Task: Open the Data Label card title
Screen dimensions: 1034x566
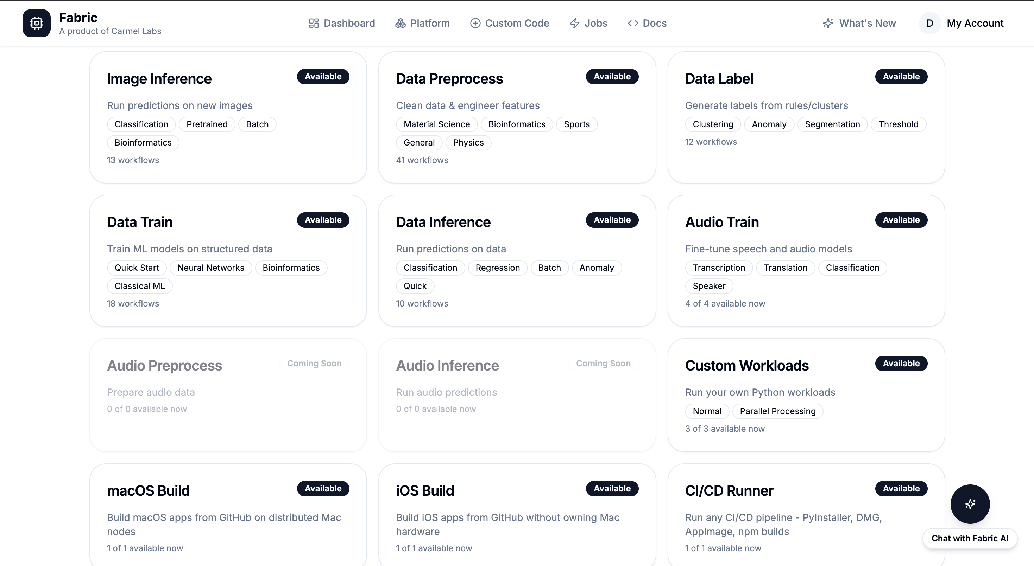Action: click(719, 79)
